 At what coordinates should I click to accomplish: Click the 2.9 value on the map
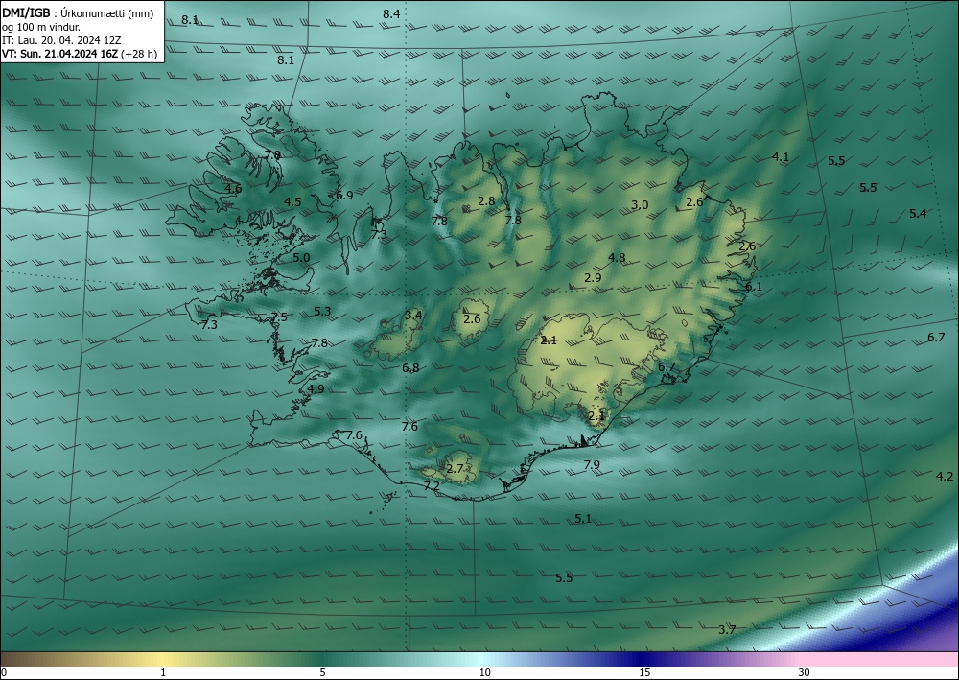click(593, 277)
